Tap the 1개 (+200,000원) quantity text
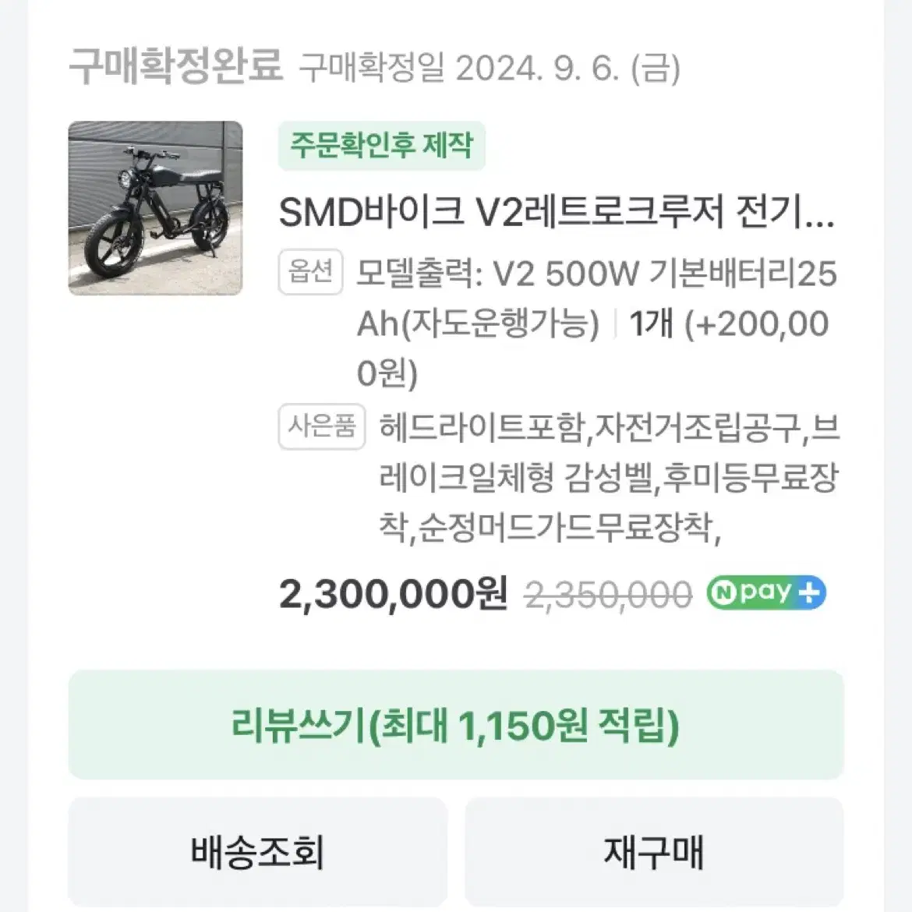The image size is (912, 912). click(x=730, y=348)
